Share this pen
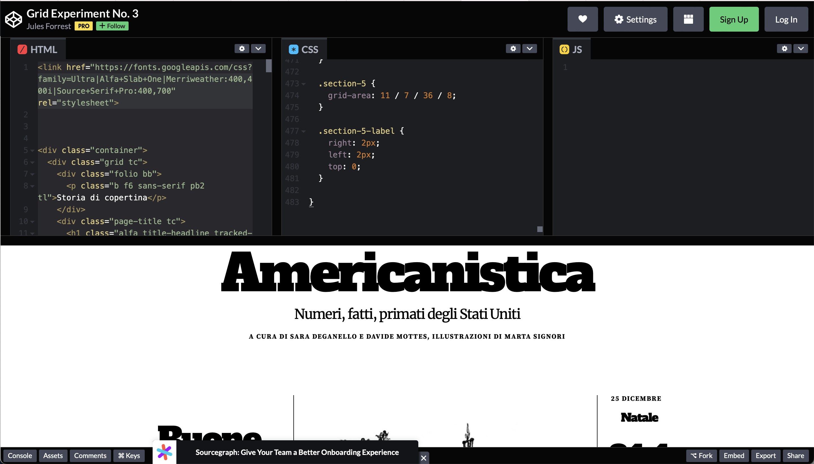814x464 pixels. click(795, 456)
